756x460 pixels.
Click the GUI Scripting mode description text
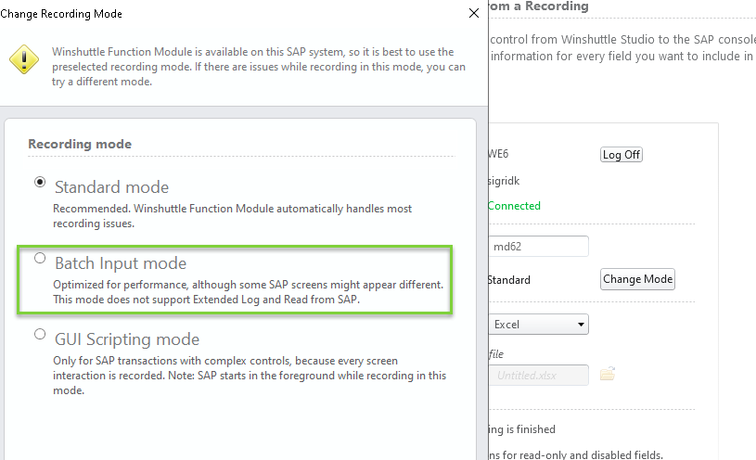(250, 376)
